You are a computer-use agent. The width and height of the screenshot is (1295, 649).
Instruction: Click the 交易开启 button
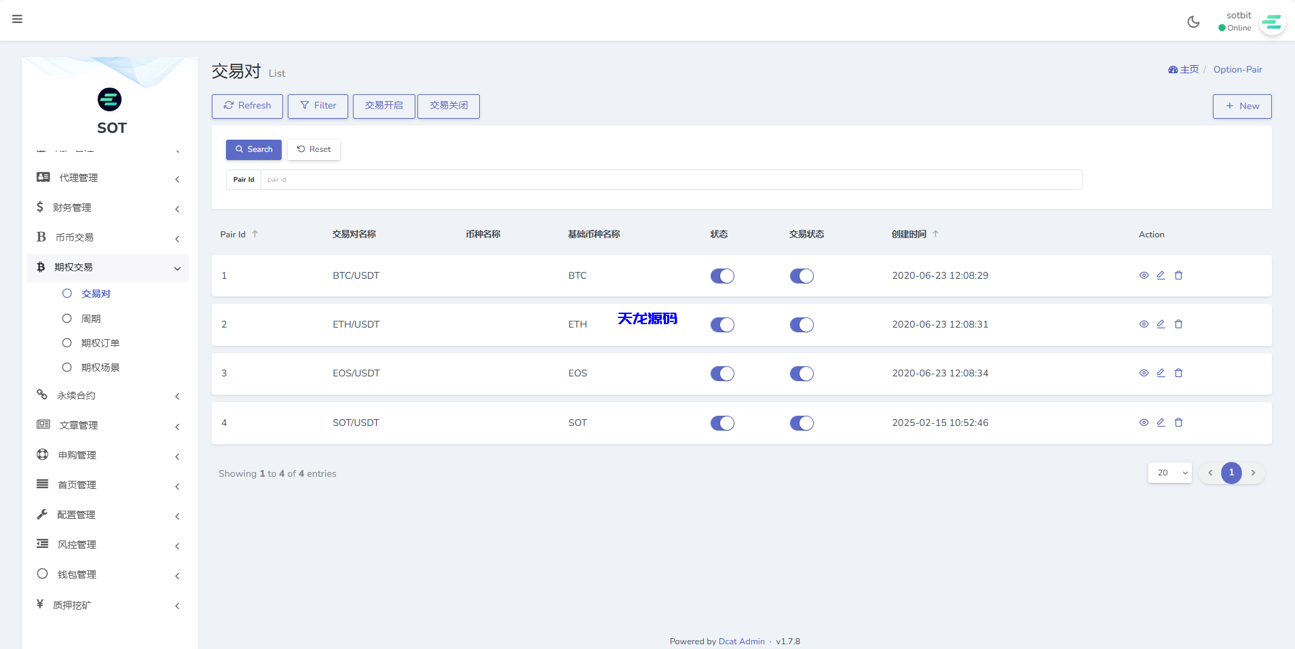click(383, 106)
